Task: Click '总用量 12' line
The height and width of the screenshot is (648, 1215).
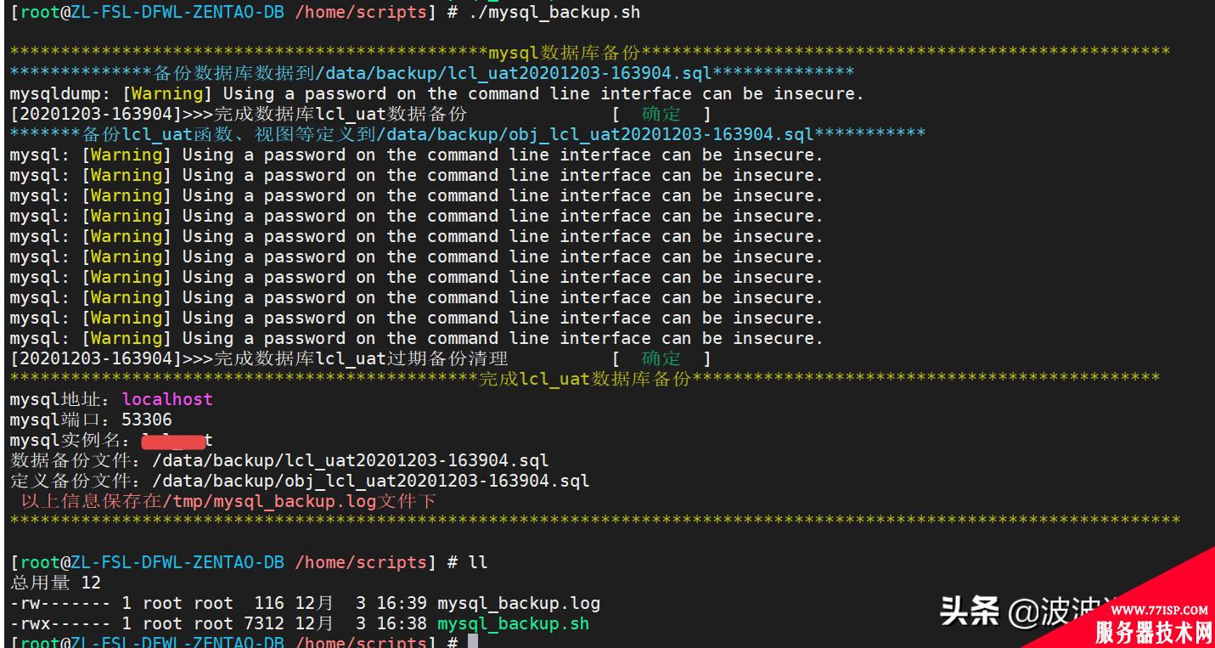Action: (x=55, y=583)
